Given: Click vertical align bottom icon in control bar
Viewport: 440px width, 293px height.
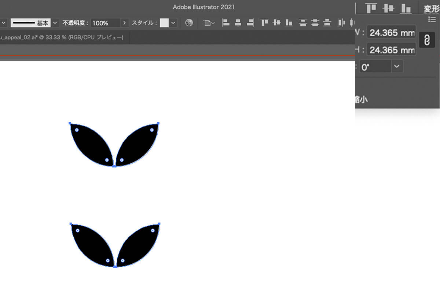Looking at the screenshot, I should tap(289, 23).
